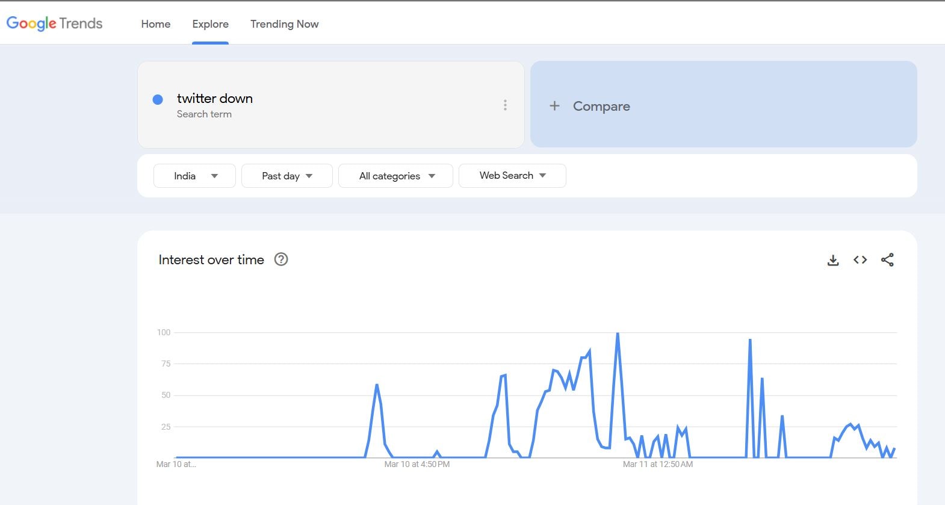This screenshot has height=505, width=945.
Task: Download the interest chart as CSV
Action: click(x=833, y=260)
